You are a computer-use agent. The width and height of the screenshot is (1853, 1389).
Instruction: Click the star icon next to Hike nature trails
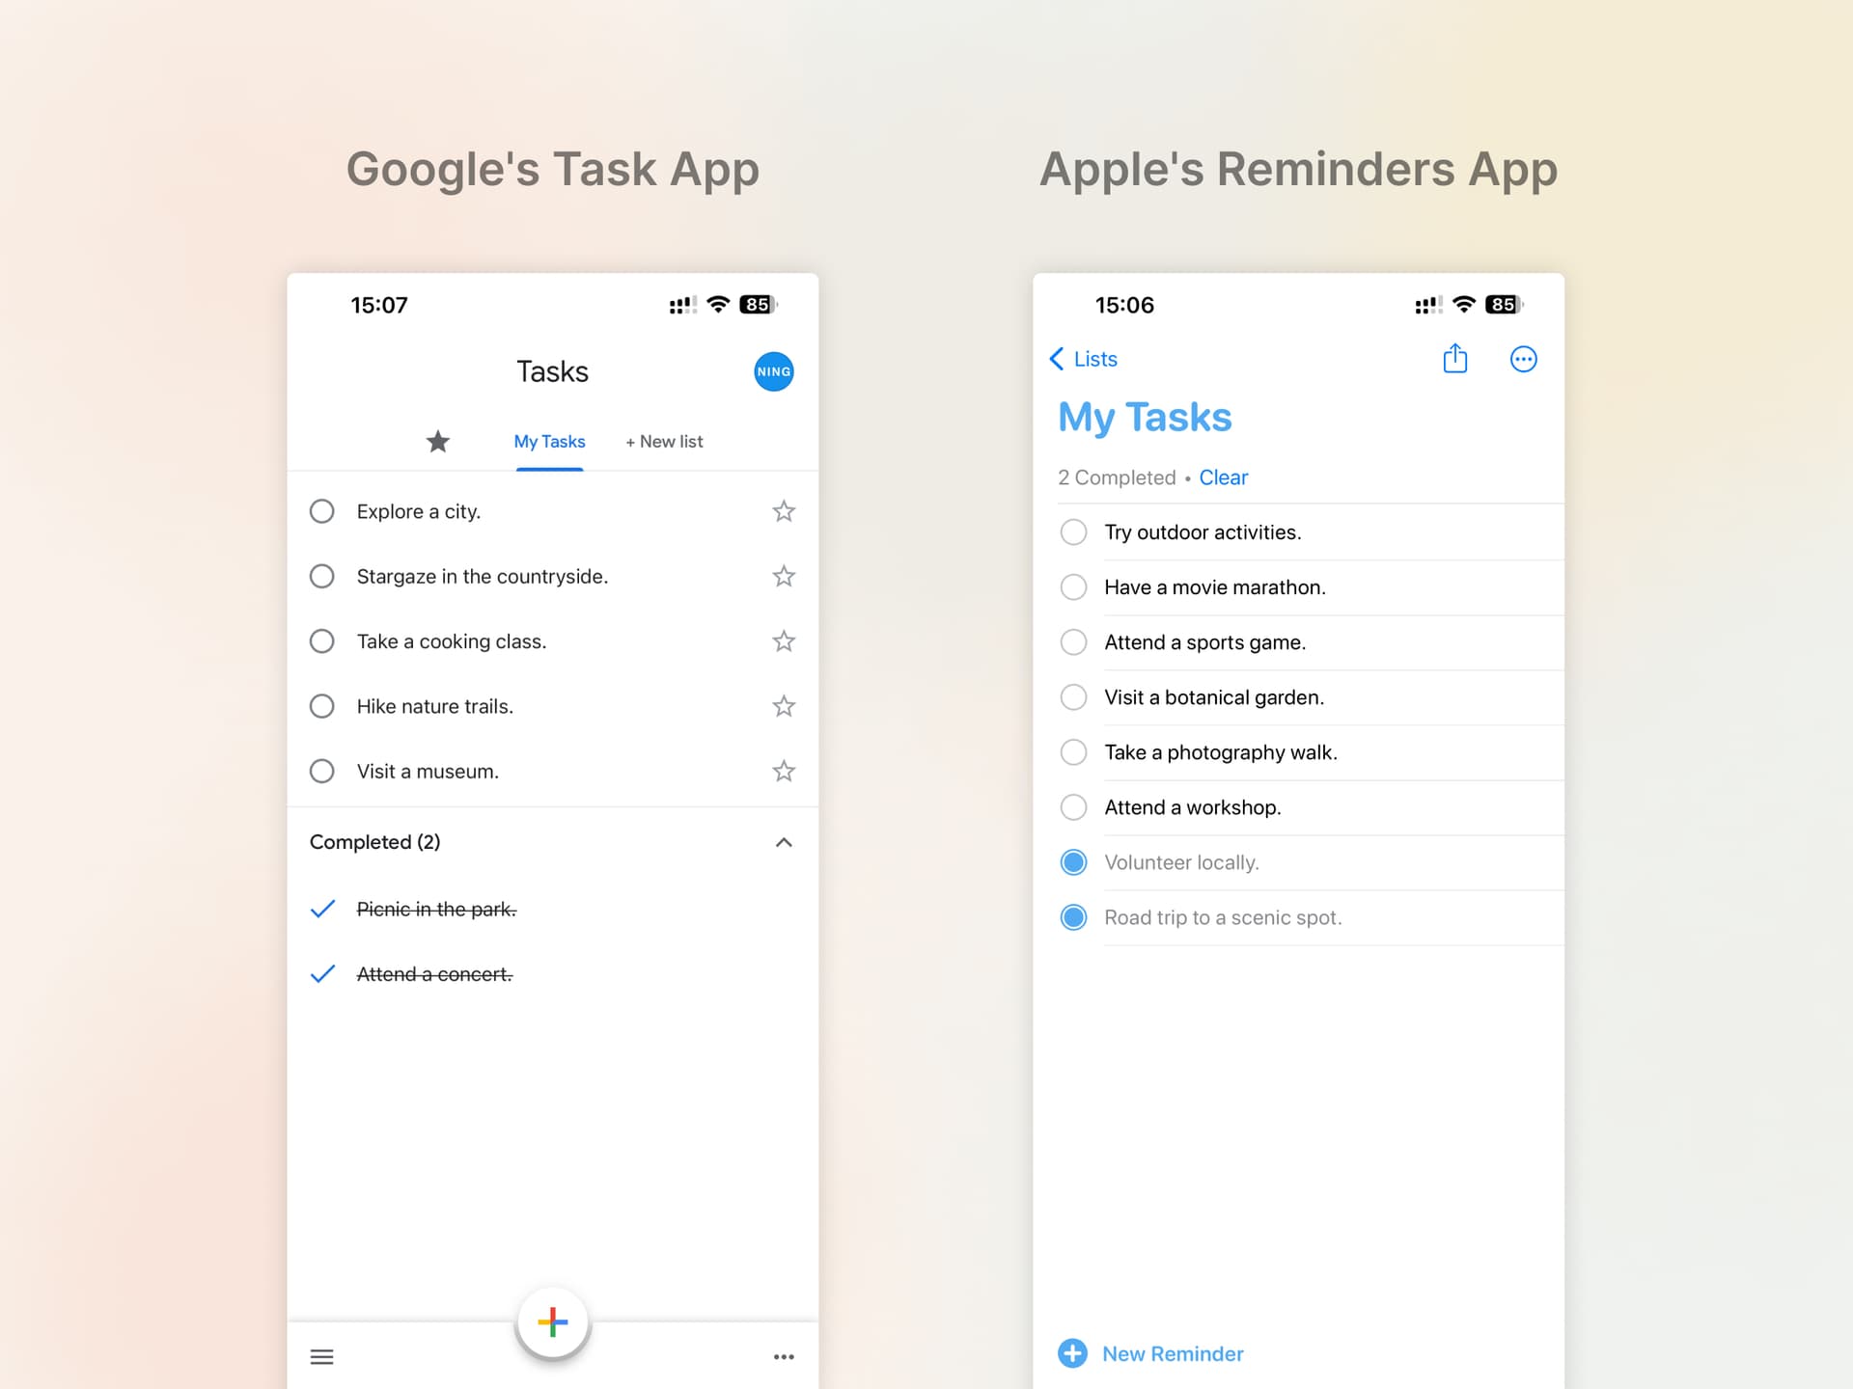[784, 706]
